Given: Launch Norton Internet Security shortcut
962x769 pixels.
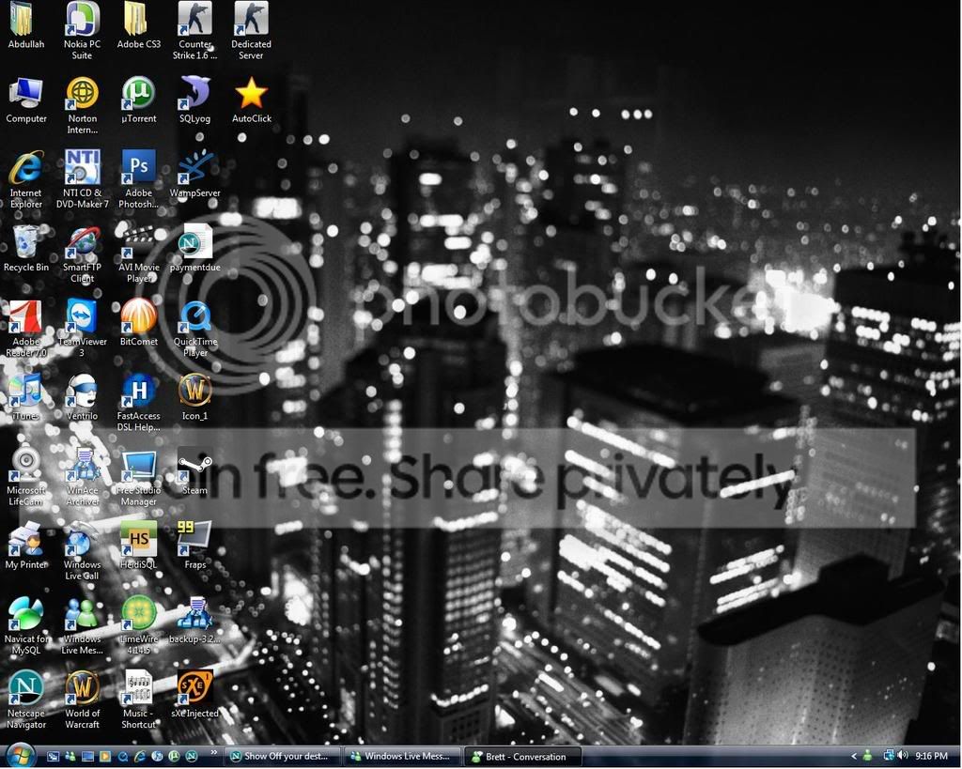Looking at the screenshot, I should (83, 105).
